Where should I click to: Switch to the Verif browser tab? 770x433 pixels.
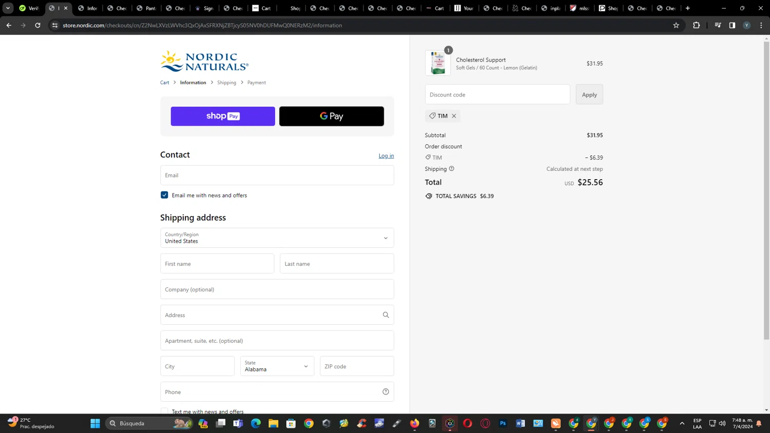pos(29,8)
